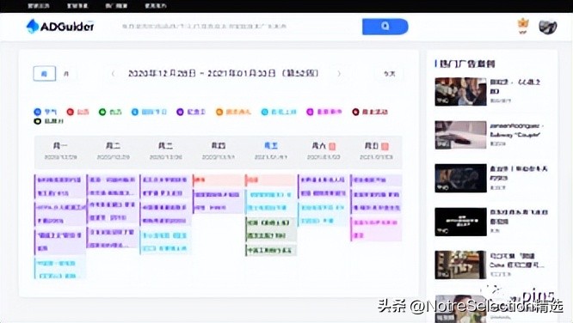Toggle the orange dot legend filter

tap(233, 112)
